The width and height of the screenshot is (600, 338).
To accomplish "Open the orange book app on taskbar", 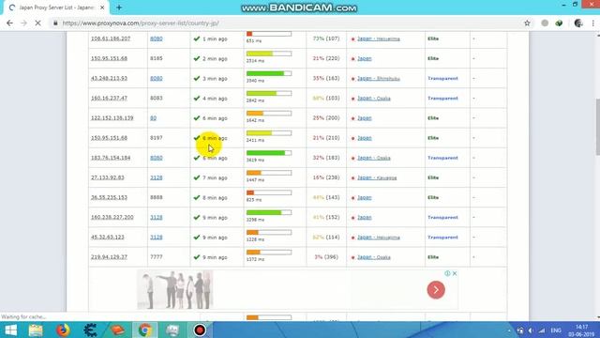I will [117, 330].
